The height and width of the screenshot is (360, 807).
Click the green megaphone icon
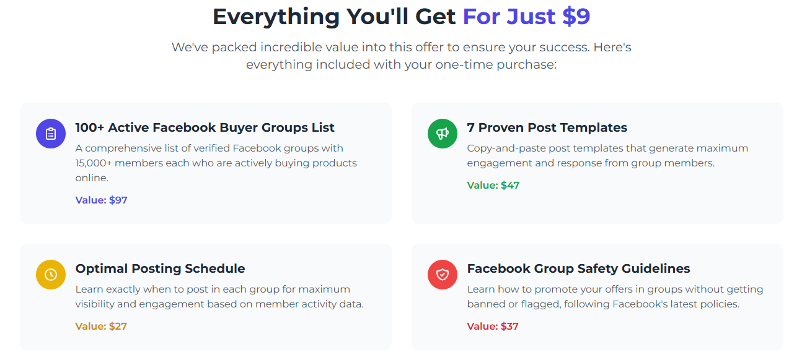tap(443, 134)
